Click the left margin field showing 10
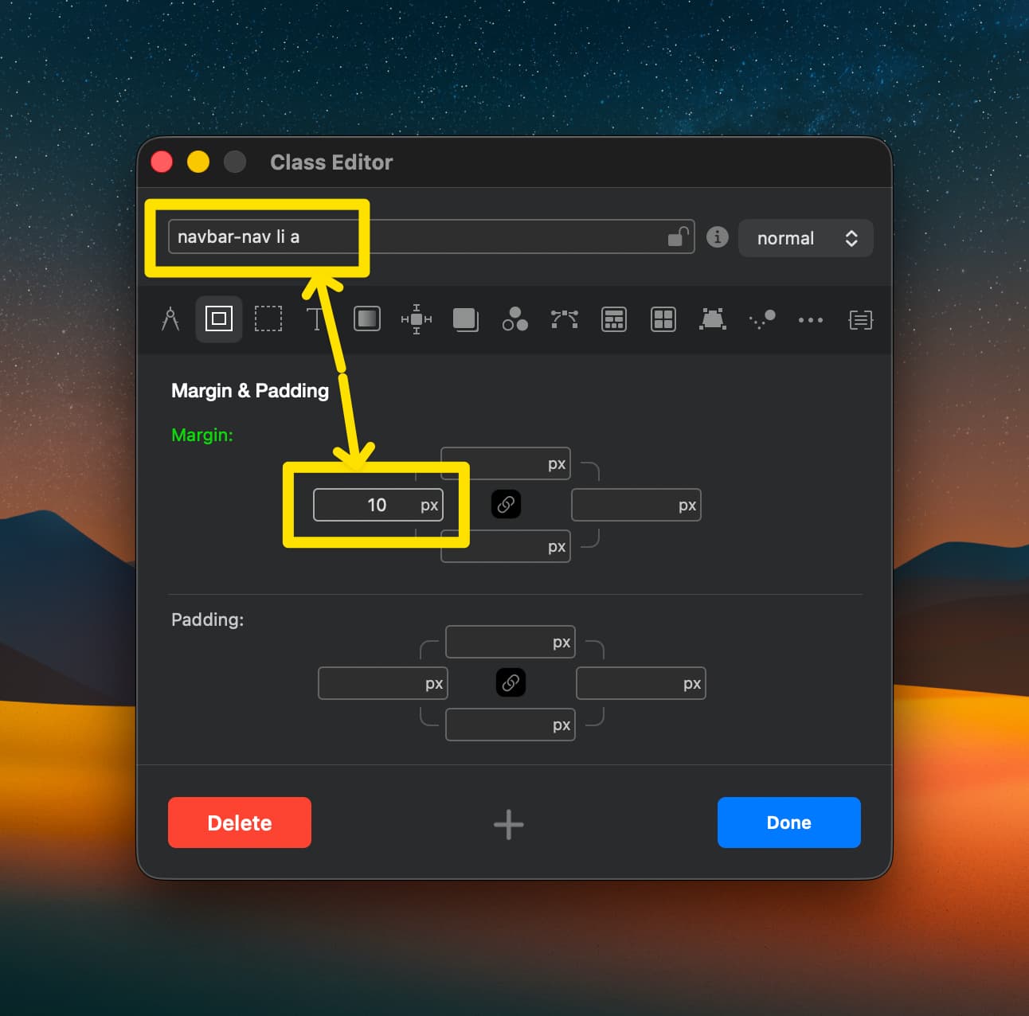Screen dimensions: 1029x1016 click(366, 506)
